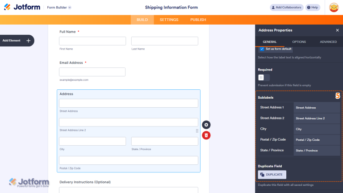This screenshot has width=343, height=193.
Task: Click Delivery Instructions (Optional) label
Action: coord(85,182)
